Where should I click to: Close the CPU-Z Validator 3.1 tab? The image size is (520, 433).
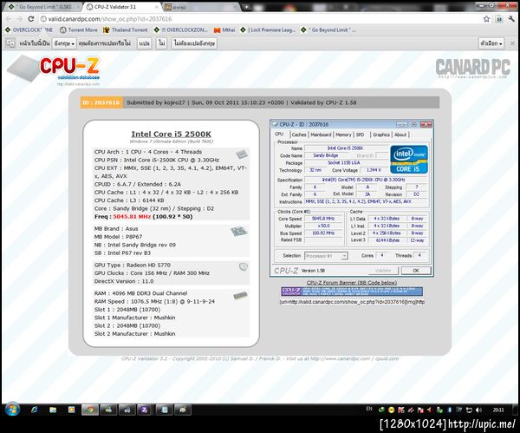click(x=157, y=7)
